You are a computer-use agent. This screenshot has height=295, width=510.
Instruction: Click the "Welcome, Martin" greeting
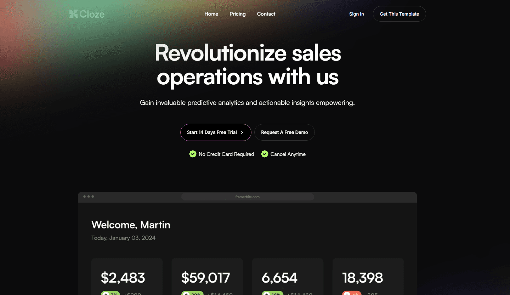coord(131,225)
